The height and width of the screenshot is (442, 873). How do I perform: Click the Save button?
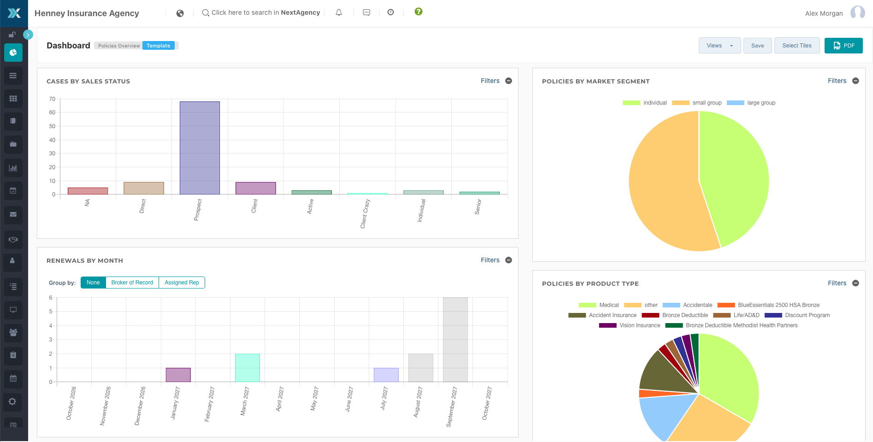758,46
